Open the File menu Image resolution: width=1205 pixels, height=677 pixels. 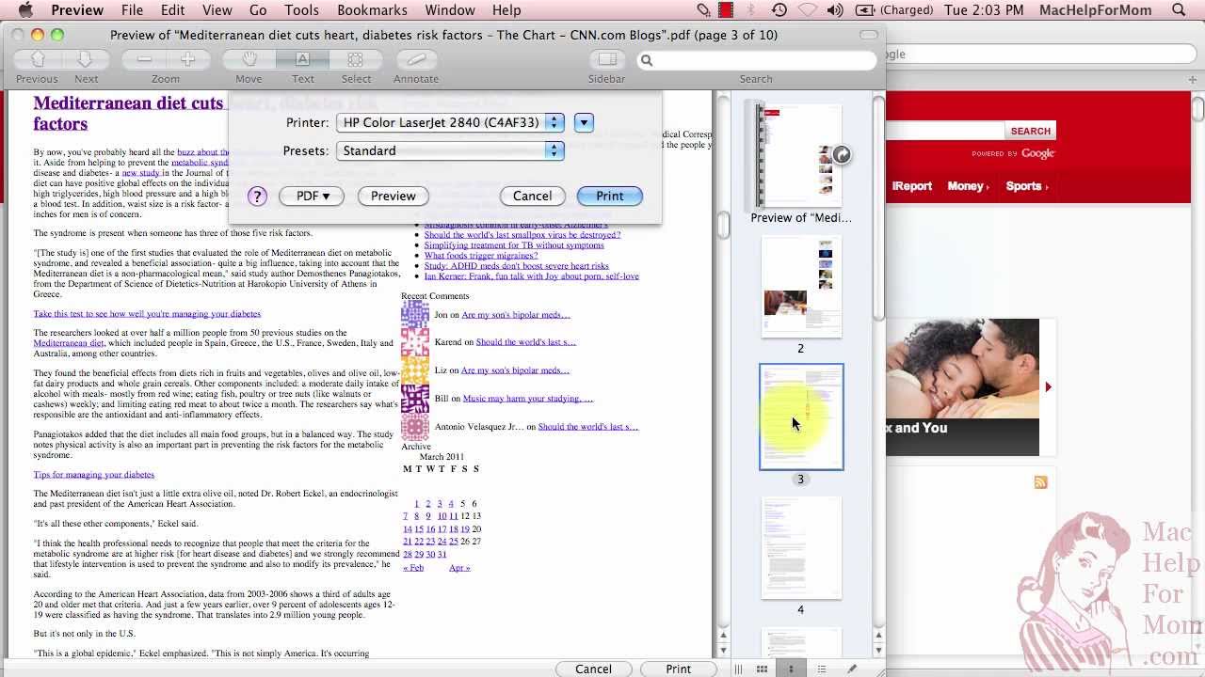[132, 10]
